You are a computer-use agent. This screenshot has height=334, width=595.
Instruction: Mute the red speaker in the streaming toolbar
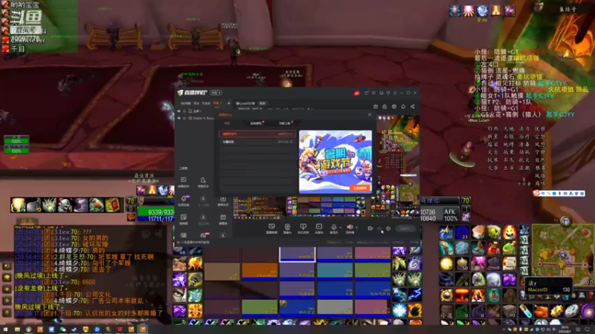click(350, 226)
